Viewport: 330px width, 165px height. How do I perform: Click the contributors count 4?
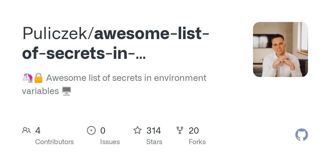pyautogui.click(x=38, y=131)
